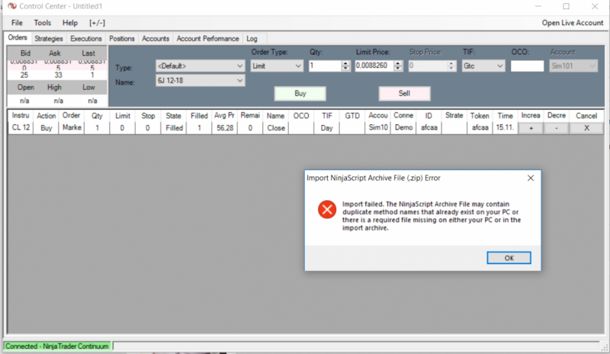Open the Account Sim101 dropdown
This screenshot has height=354, width=610.
click(x=573, y=66)
